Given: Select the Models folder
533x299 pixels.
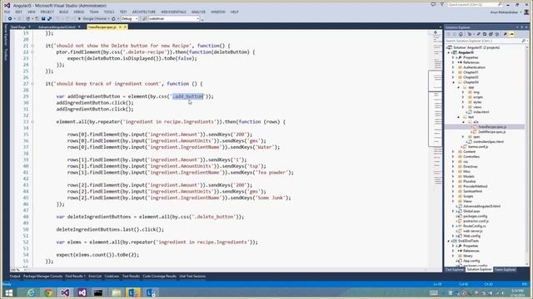Looking at the screenshot, I should [468, 176].
